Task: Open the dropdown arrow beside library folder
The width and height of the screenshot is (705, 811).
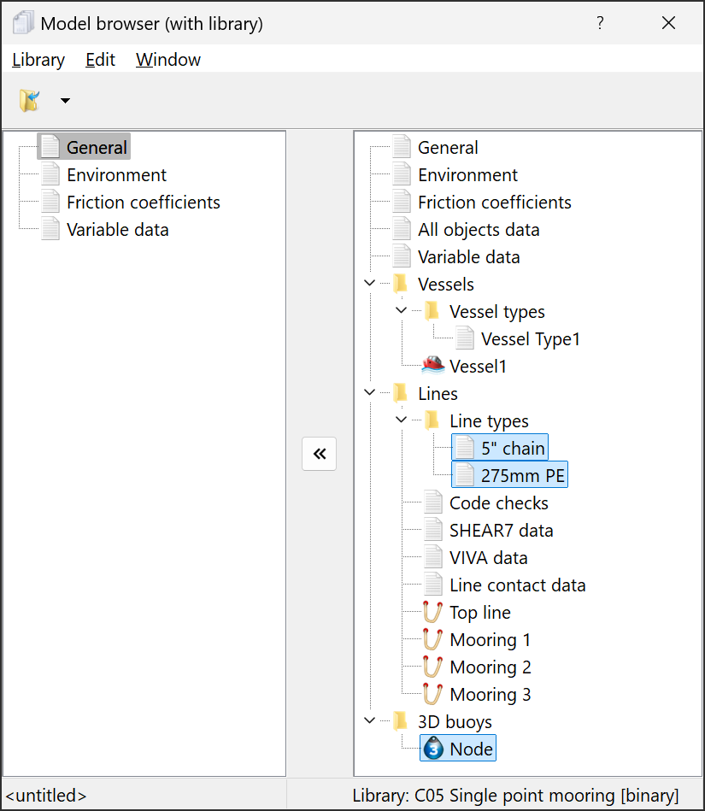Action: pyautogui.click(x=65, y=101)
